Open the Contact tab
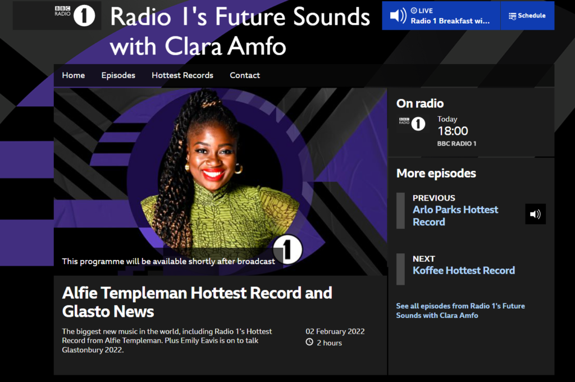This screenshot has height=382, width=575. pos(245,75)
